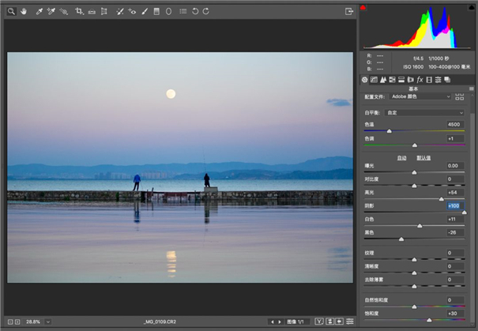
Task: Open the Tone Curve panel tab
Action: [x=374, y=80]
